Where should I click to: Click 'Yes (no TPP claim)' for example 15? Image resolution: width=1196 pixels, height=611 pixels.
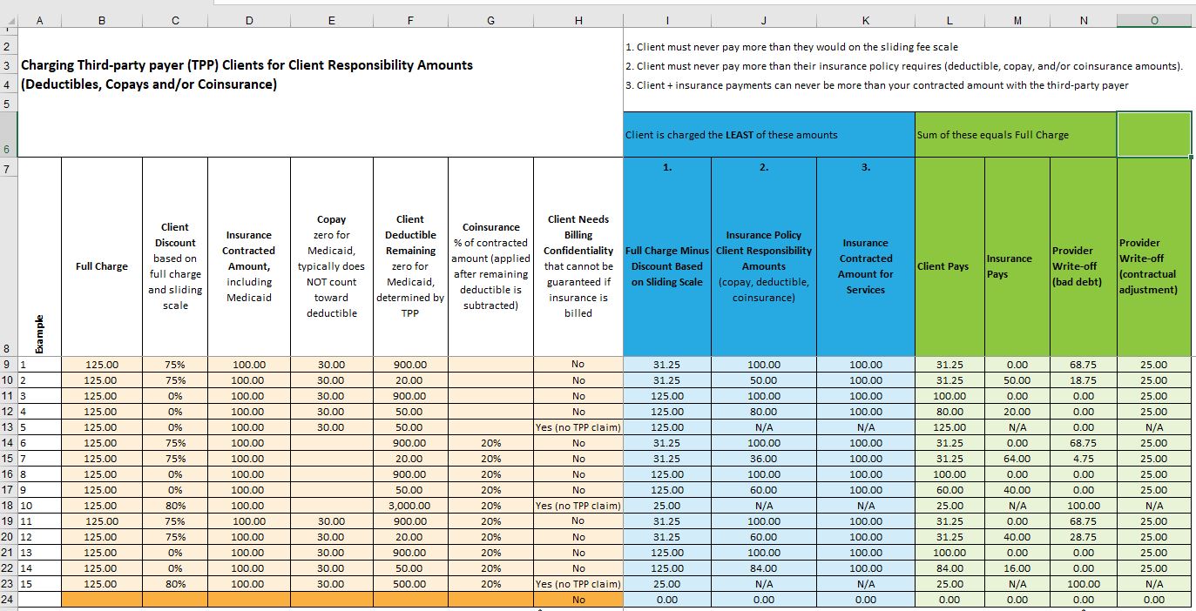point(578,584)
